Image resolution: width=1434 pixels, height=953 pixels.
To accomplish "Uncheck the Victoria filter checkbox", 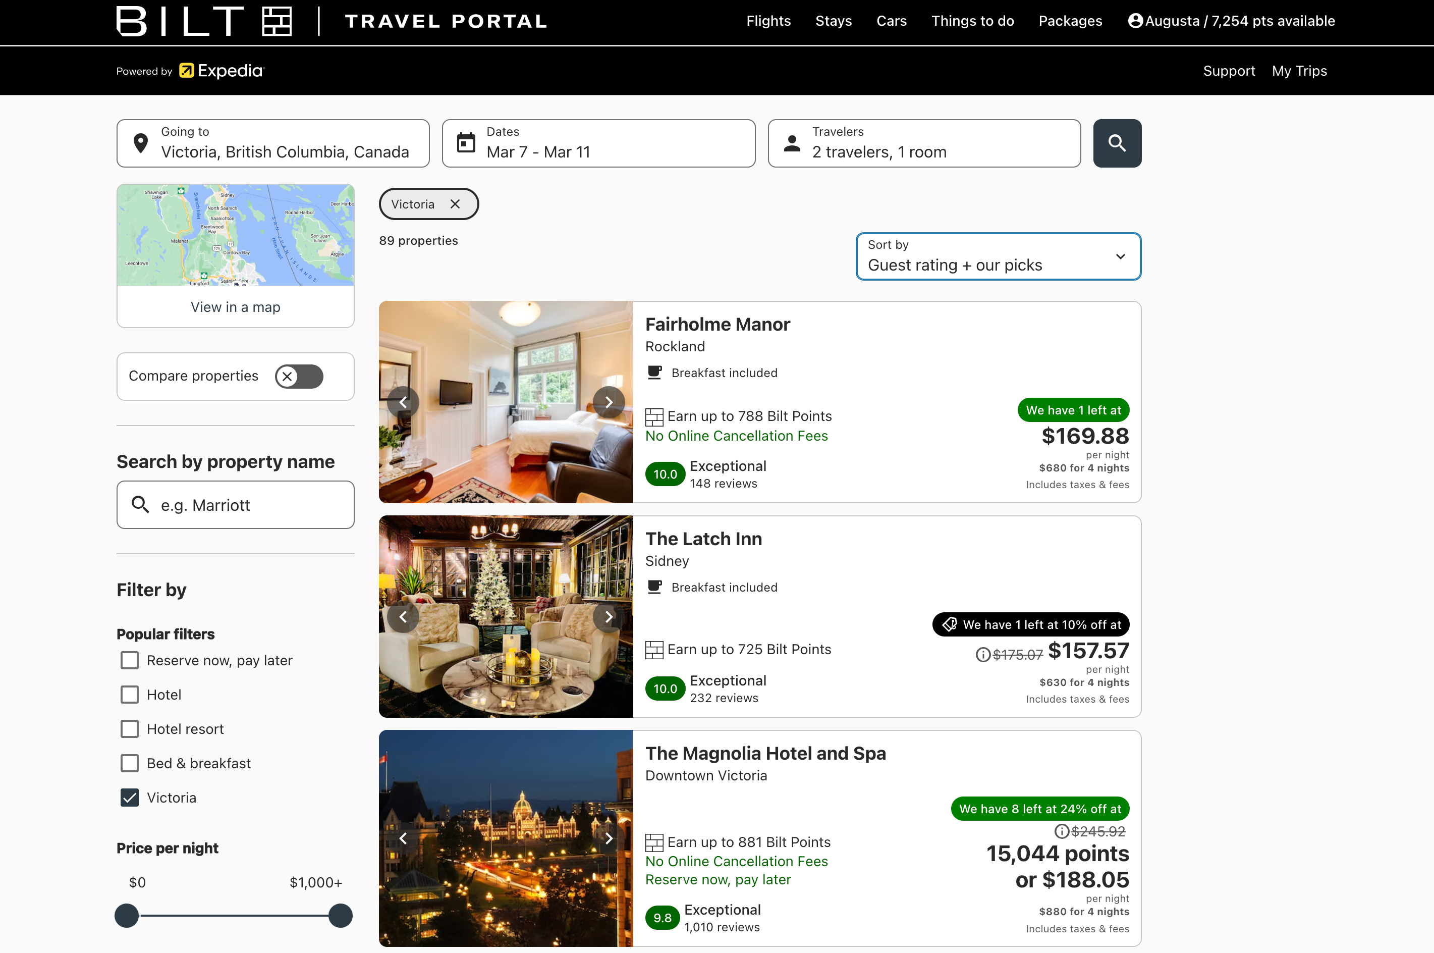I will [x=129, y=798].
